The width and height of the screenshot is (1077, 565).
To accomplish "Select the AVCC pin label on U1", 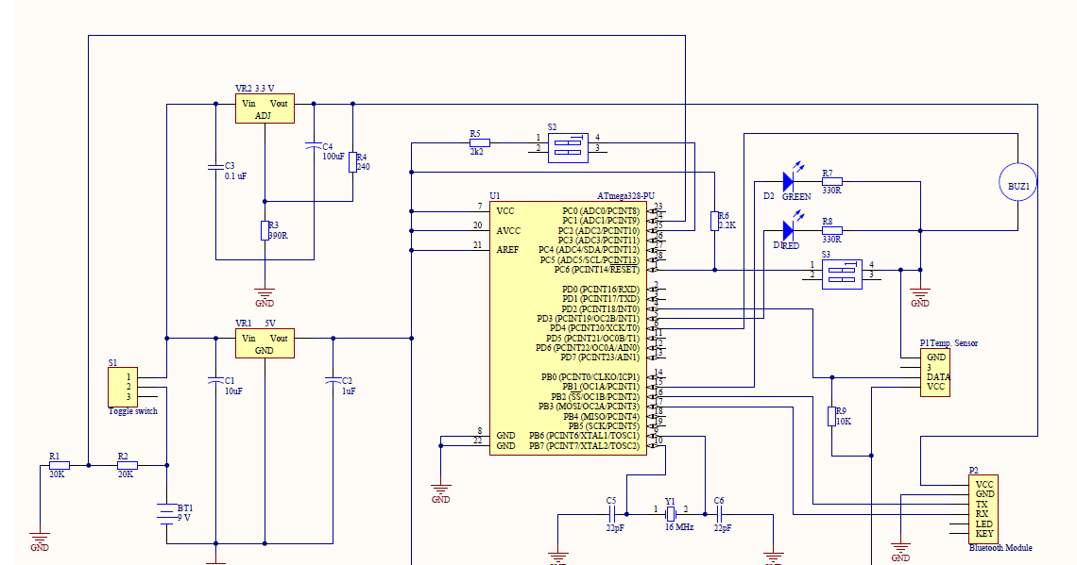I will (508, 230).
